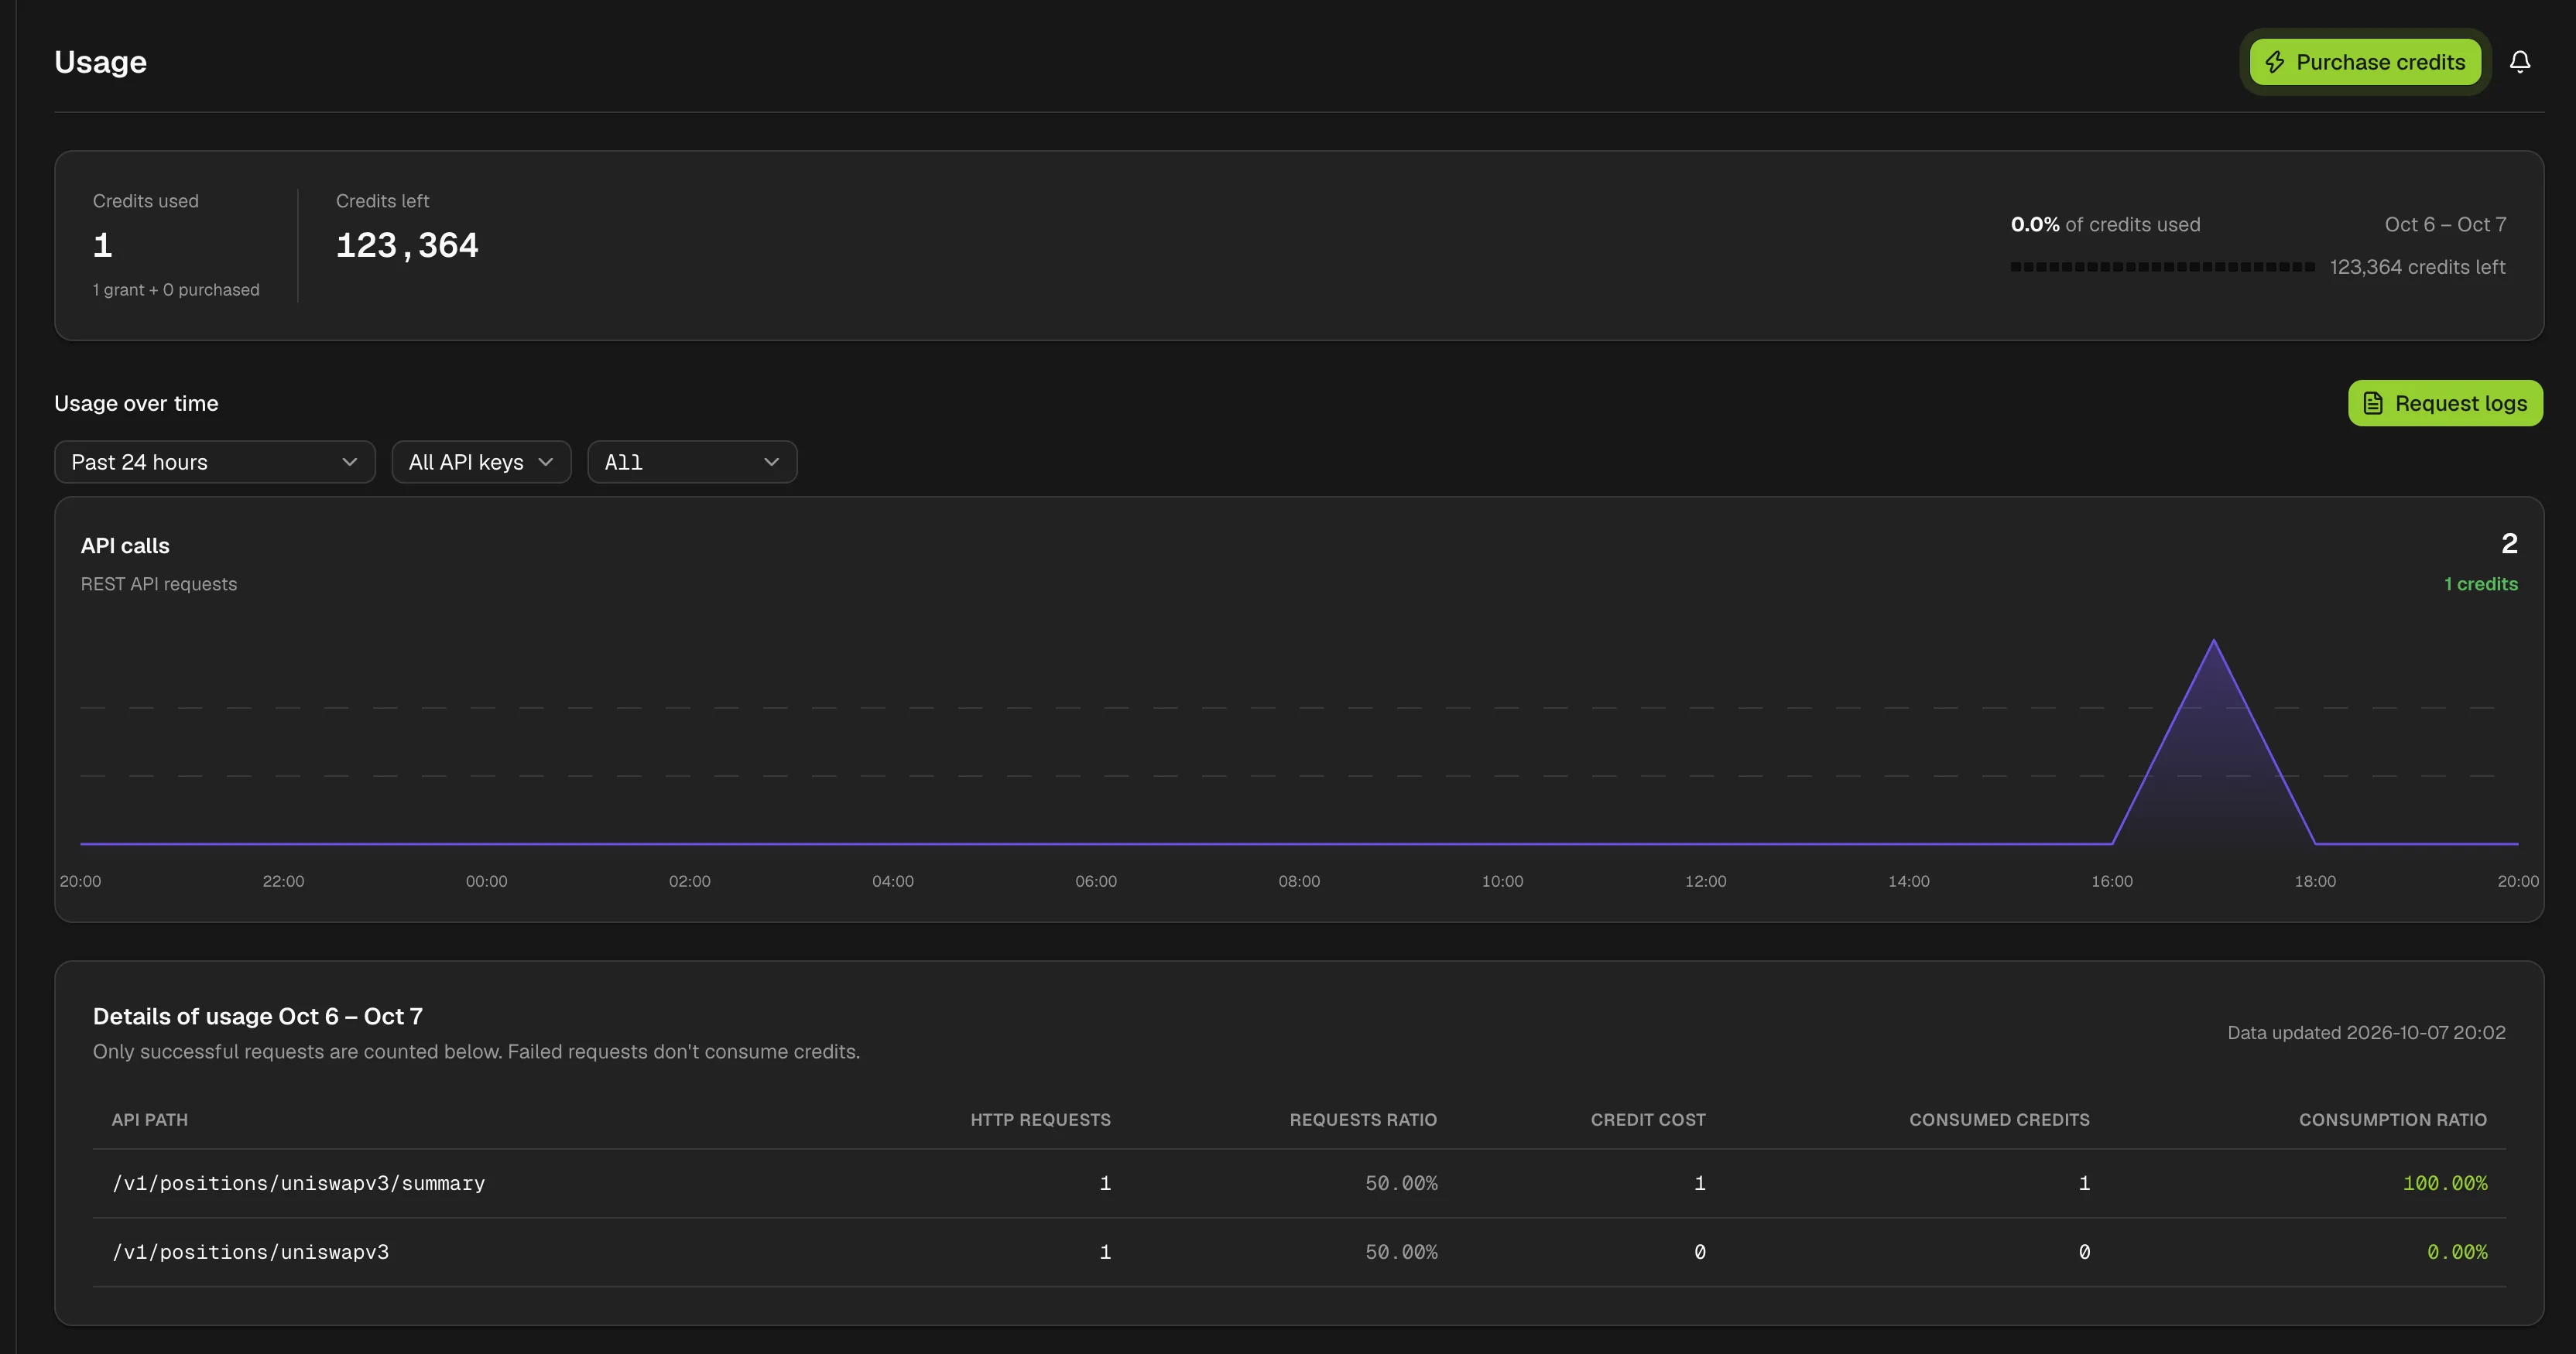Click the 1 credits label in chart
Viewport: 2576px width, 1354px height.
(x=2481, y=583)
